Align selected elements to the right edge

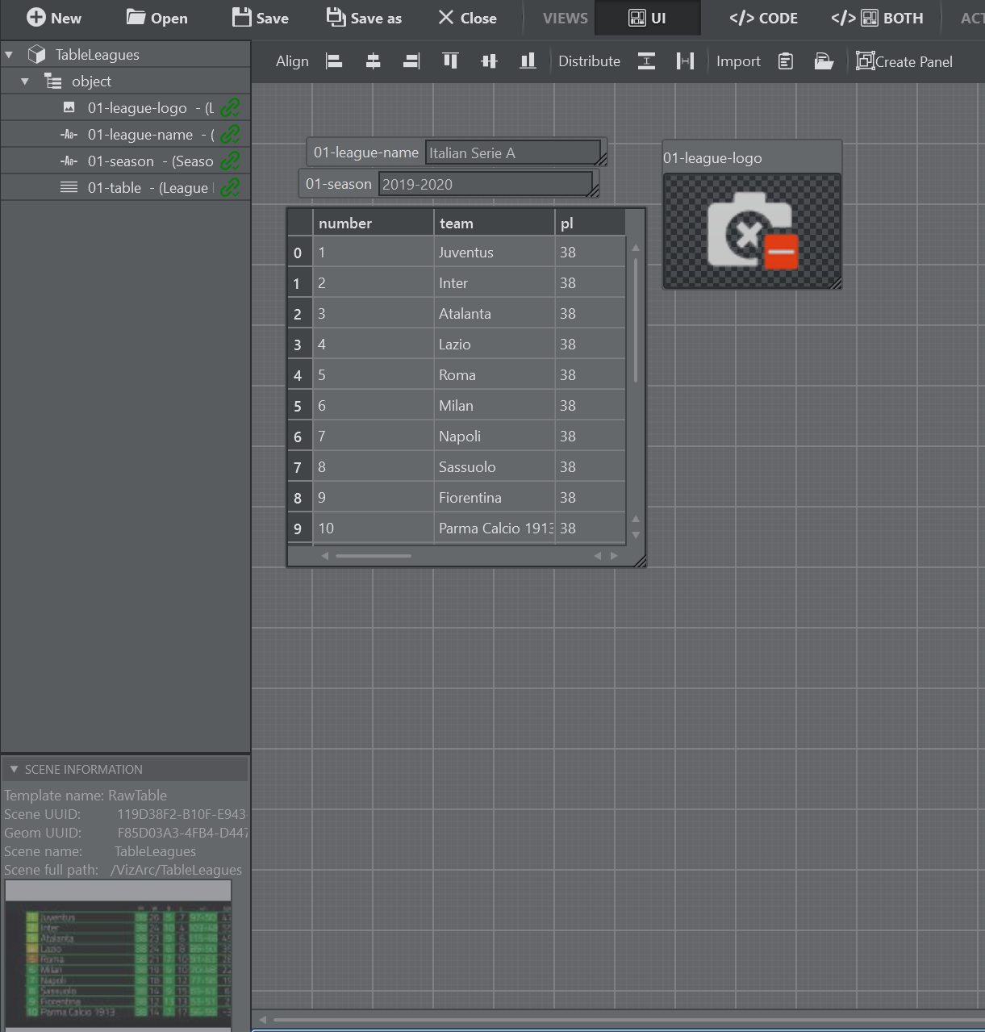point(411,61)
